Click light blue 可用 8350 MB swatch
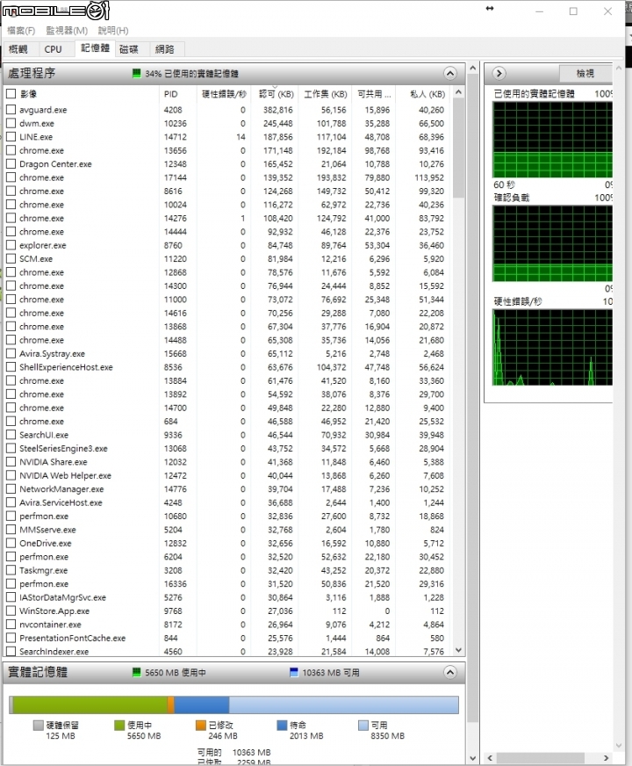This screenshot has height=766, width=632. point(363,726)
